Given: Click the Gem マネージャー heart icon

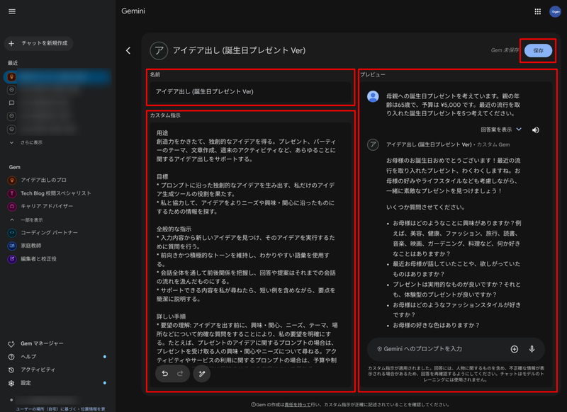Looking at the screenshot, I should tap(11, 344).
